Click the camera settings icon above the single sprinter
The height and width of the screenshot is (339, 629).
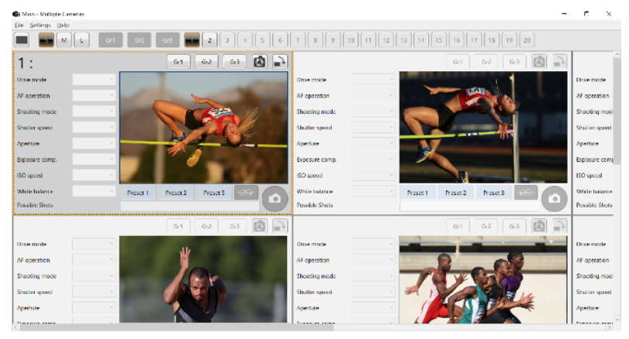click(x=260, y=226)
